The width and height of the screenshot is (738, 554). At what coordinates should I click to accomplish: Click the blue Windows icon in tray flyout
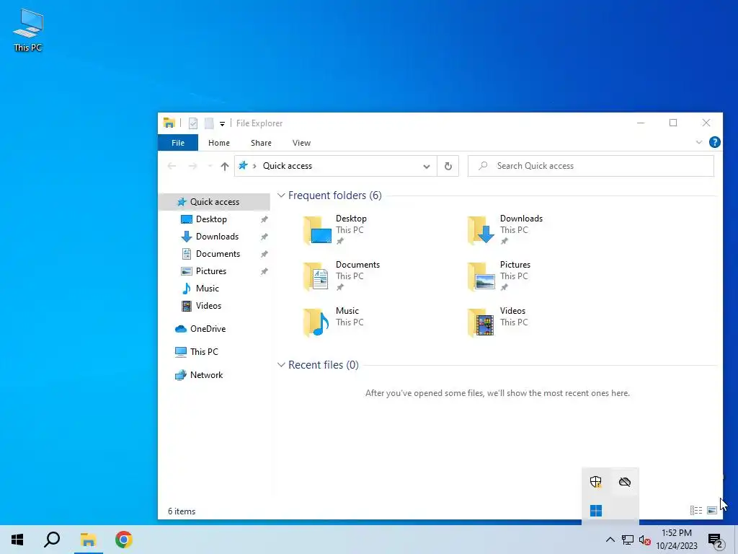(x=596, y=511)
